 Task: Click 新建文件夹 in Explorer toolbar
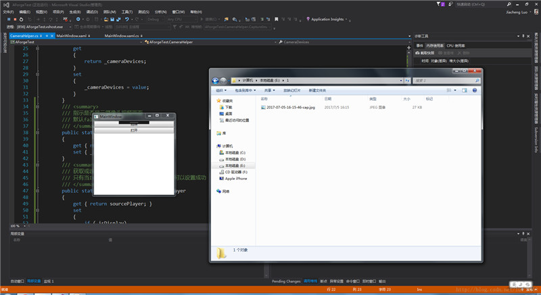coord(317,91)
